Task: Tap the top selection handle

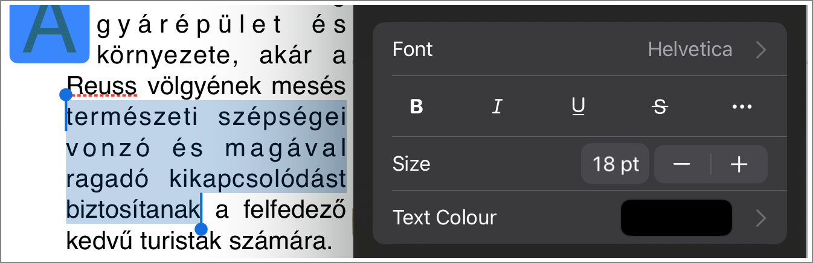Action: tap(66, 95)
